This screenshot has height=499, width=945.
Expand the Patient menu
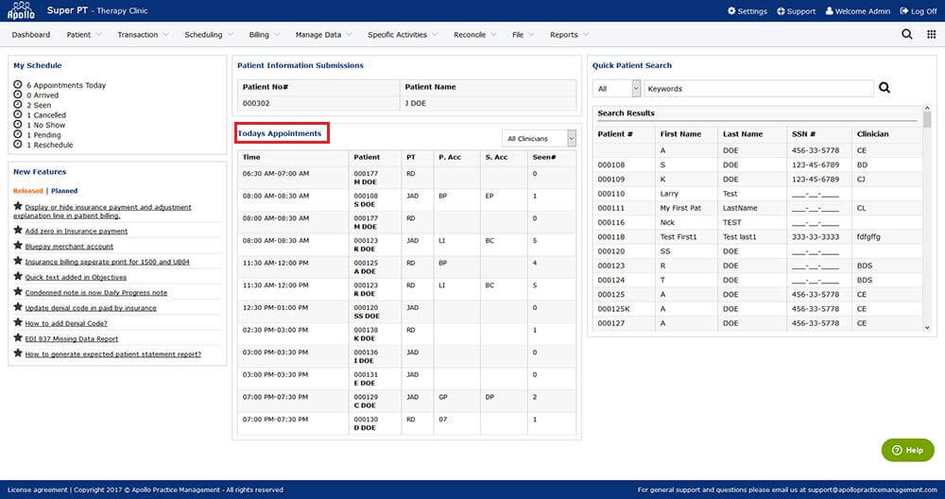(x=84, y=34)
